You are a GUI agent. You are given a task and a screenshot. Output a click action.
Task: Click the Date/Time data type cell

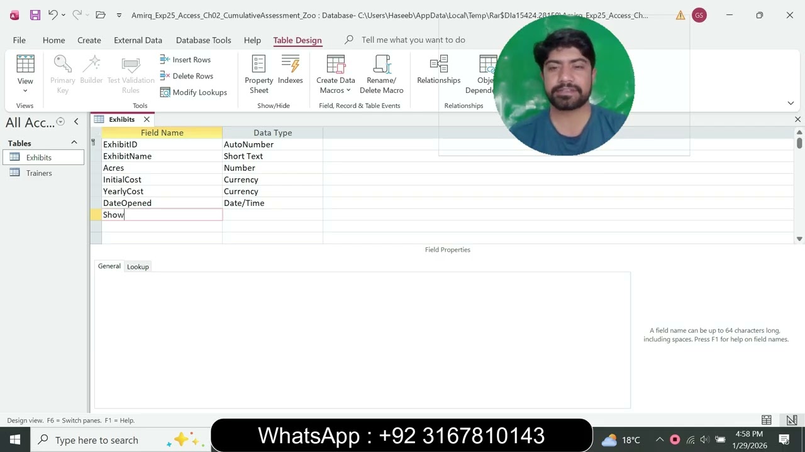tap(272, 203)
